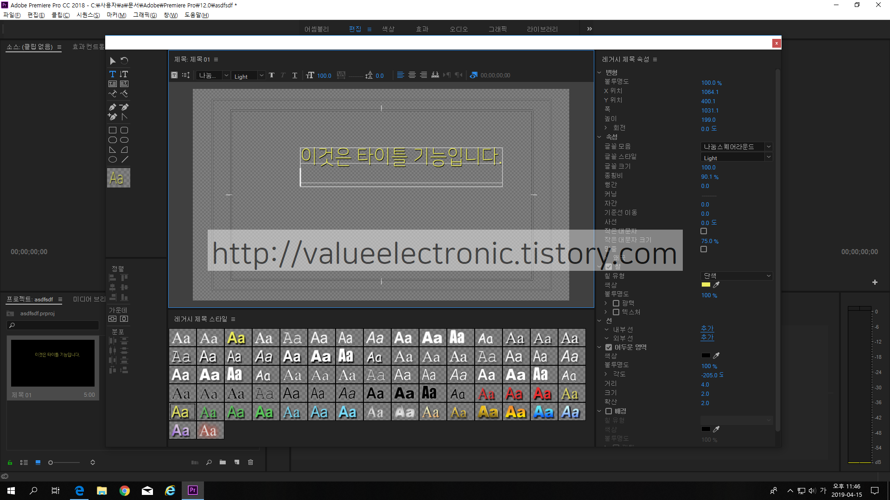The height and width of the screenshot is (500, 890).
Task: Open the 칠 유형 fill type dropdown
Action: 737,275
